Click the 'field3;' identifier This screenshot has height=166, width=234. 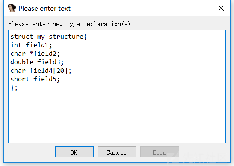click(50, 62)
